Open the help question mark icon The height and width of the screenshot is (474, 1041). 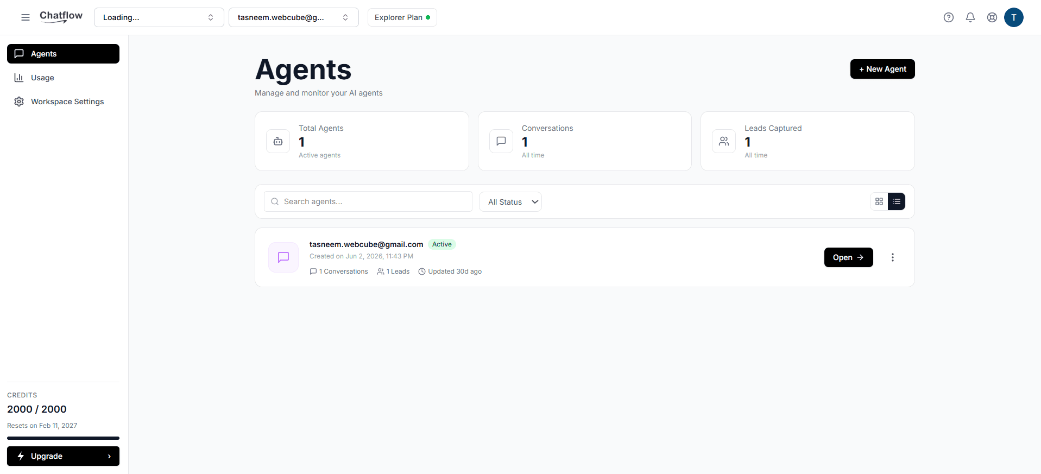[949, 17]
